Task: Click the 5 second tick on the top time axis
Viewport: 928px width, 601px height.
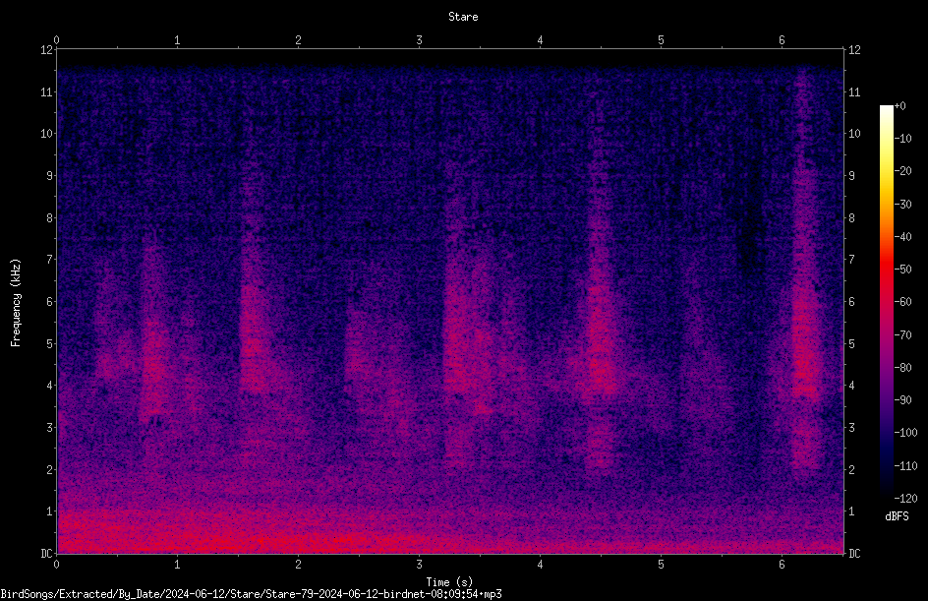Action: coord(661,40)
